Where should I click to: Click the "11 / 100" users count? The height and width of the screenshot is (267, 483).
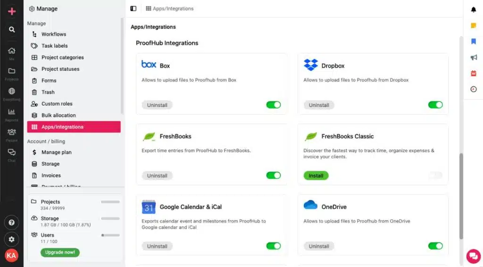(49, 242)
